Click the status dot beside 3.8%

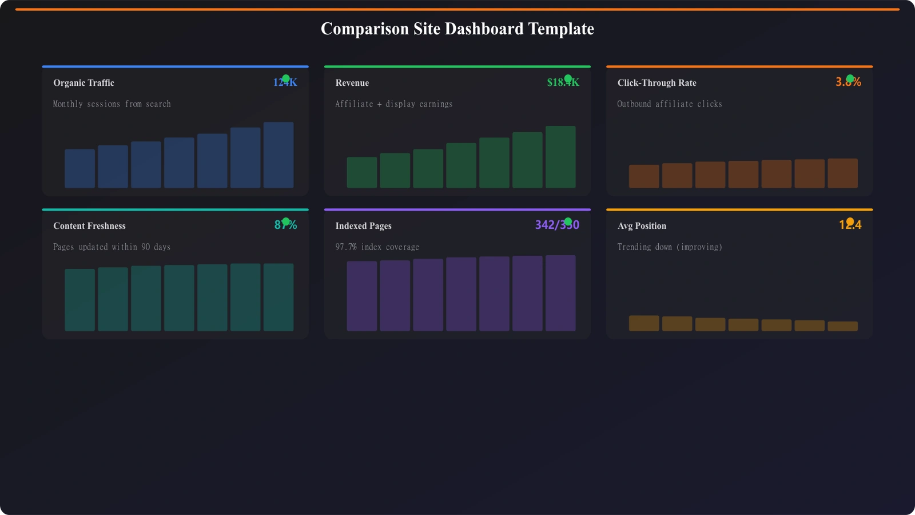coord(850,78)
